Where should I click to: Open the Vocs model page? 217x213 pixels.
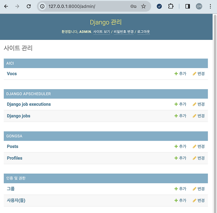pos(12,73)
